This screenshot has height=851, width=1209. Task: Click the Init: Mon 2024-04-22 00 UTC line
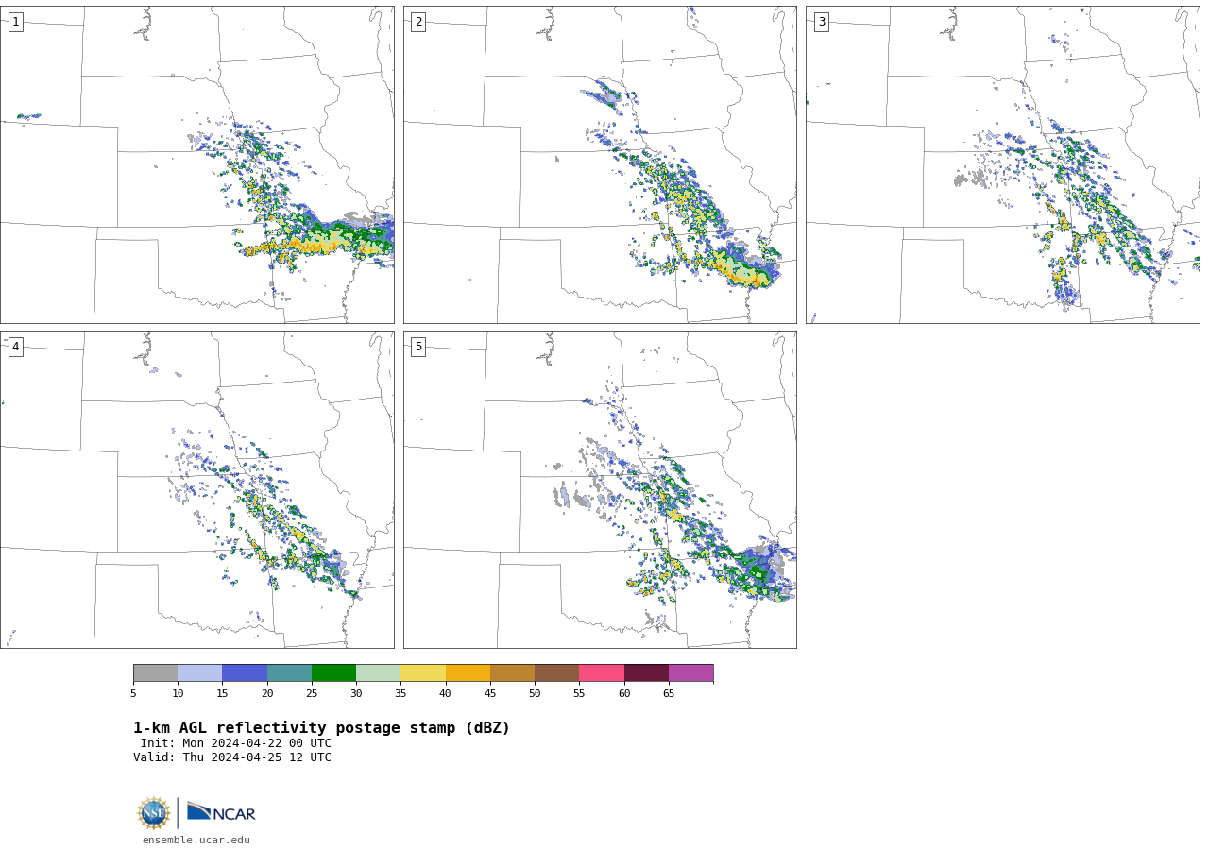point(236,743)
